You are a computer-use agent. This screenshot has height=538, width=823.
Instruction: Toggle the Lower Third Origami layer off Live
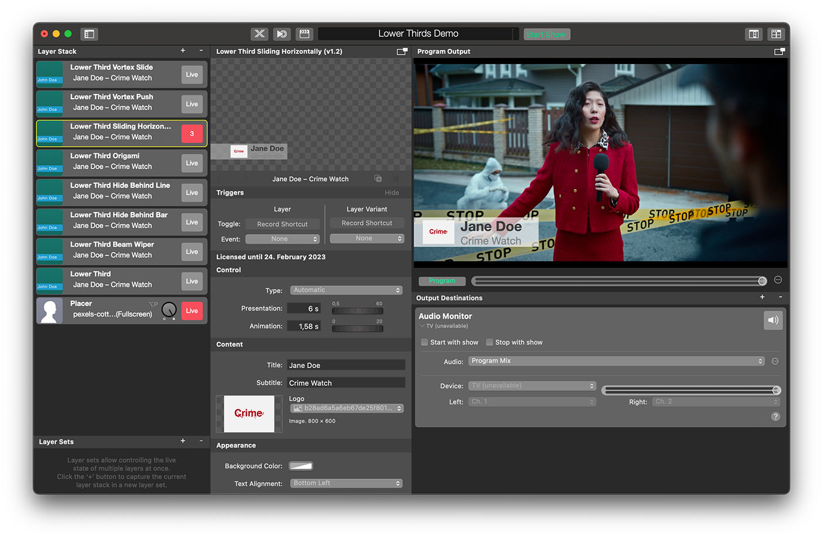click(x=192, y=163)
